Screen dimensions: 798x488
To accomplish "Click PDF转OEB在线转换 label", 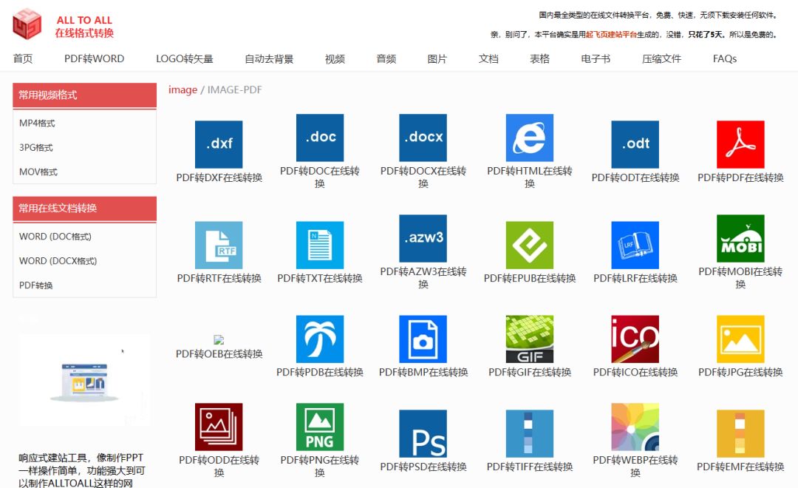I will [x=219, y=353].
